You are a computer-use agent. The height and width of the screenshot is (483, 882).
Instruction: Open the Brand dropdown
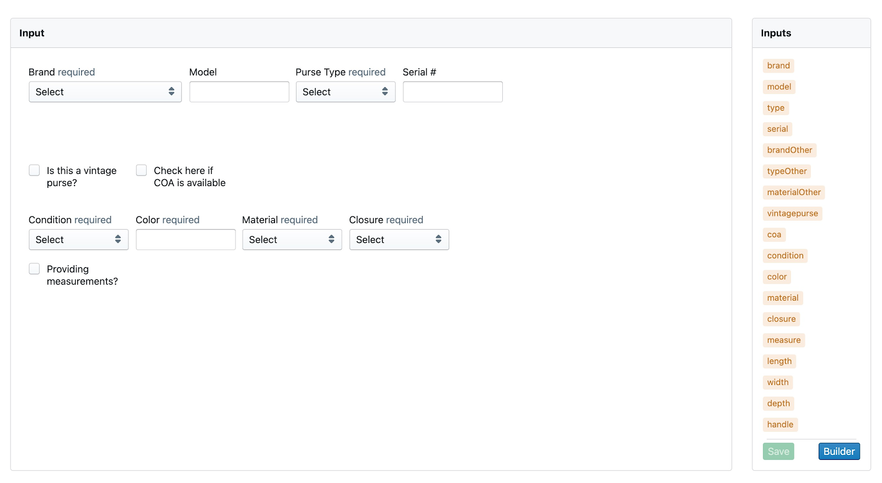click(x=105, y=92)
